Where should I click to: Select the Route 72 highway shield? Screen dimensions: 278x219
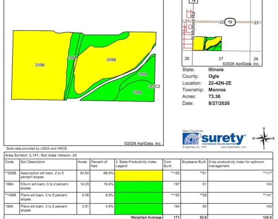click(x=230, y=22)
